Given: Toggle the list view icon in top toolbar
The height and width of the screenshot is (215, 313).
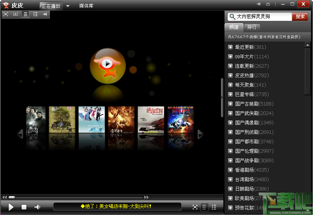Looking at the screenshot, I should (25, 14).
